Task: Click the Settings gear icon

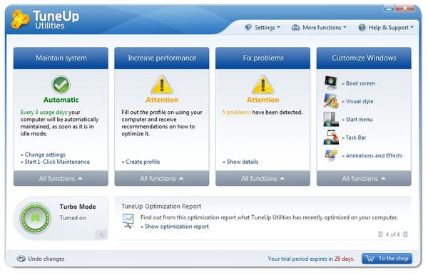Action: click(248, 27)
